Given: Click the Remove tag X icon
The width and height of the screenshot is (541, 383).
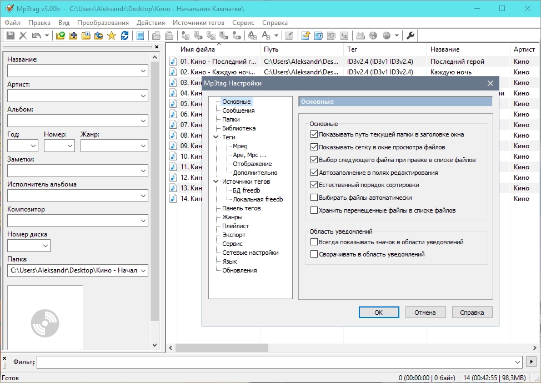Looking at the screenshot, I should pyautogui.click(x=23, y=36).
